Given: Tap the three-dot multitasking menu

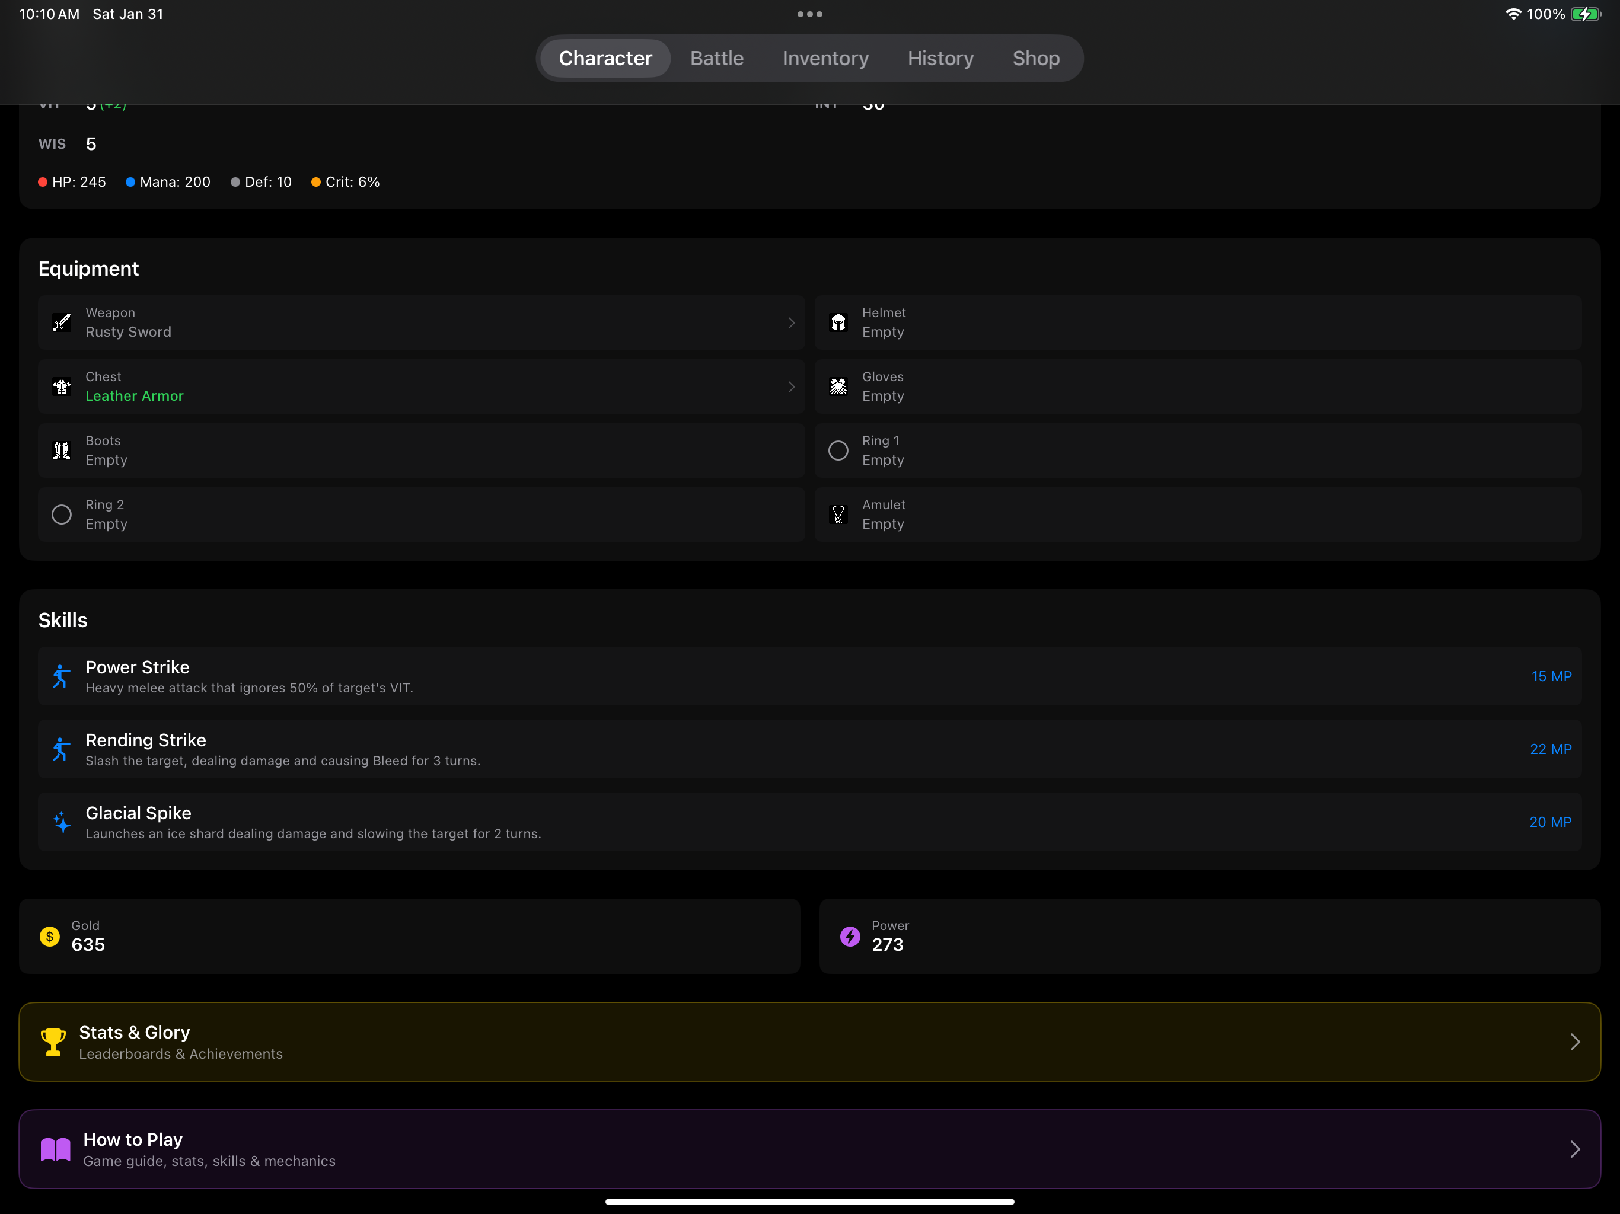Looking at the screenshot, I should [809, 14].
